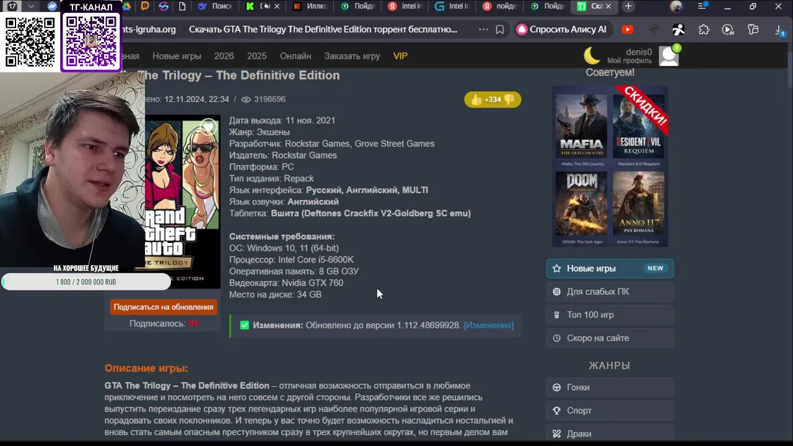Image resolution: width=793 pixels, height=446 pixels.
Task: Open the denis0 username link
Action: point(639,51)
